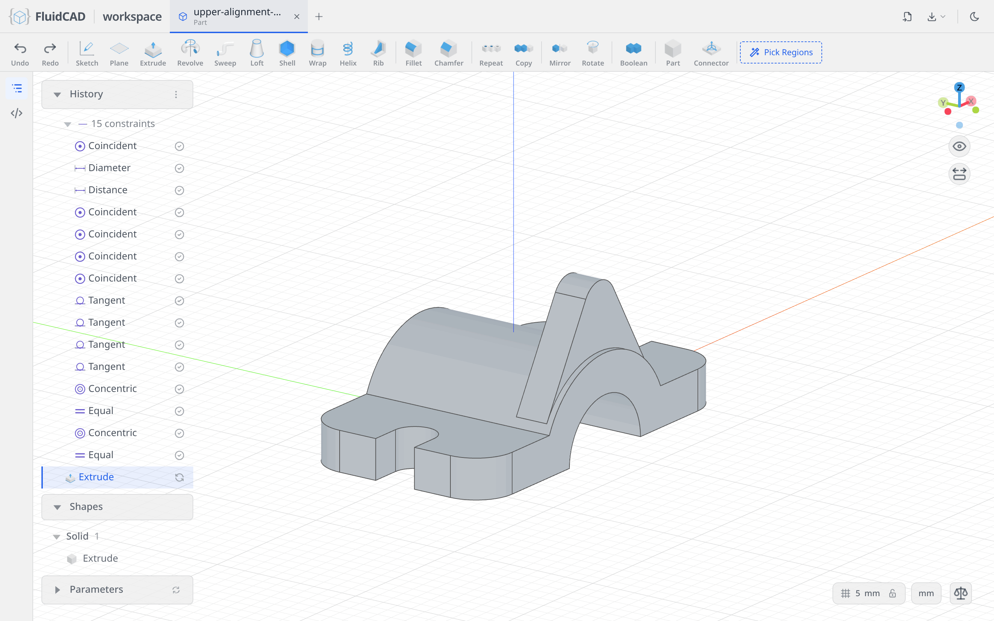The image size is (994, 621).
Task: Toggle the Diameter constraint check circle
Action: tap(179, 168)
